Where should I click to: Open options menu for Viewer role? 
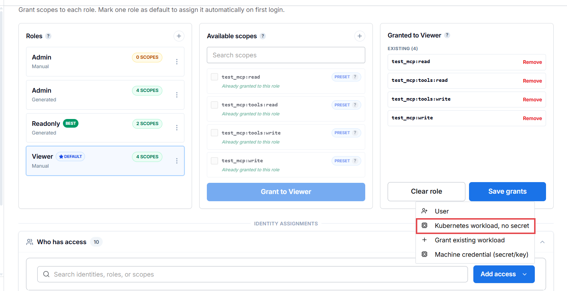(177, 161)
